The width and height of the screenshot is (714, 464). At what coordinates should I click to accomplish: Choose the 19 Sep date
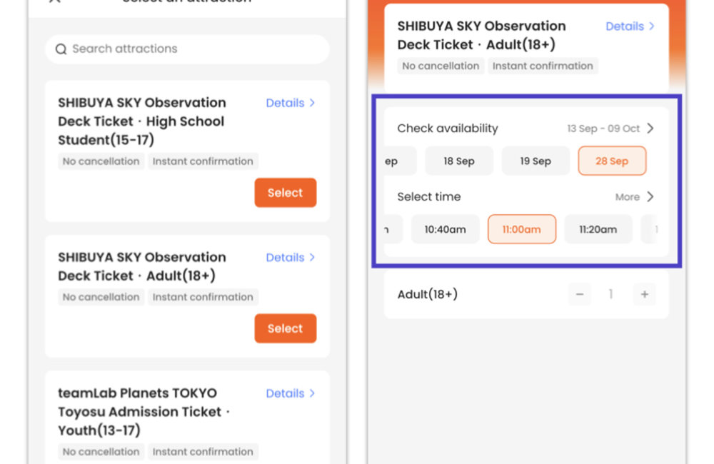[535, 161]
